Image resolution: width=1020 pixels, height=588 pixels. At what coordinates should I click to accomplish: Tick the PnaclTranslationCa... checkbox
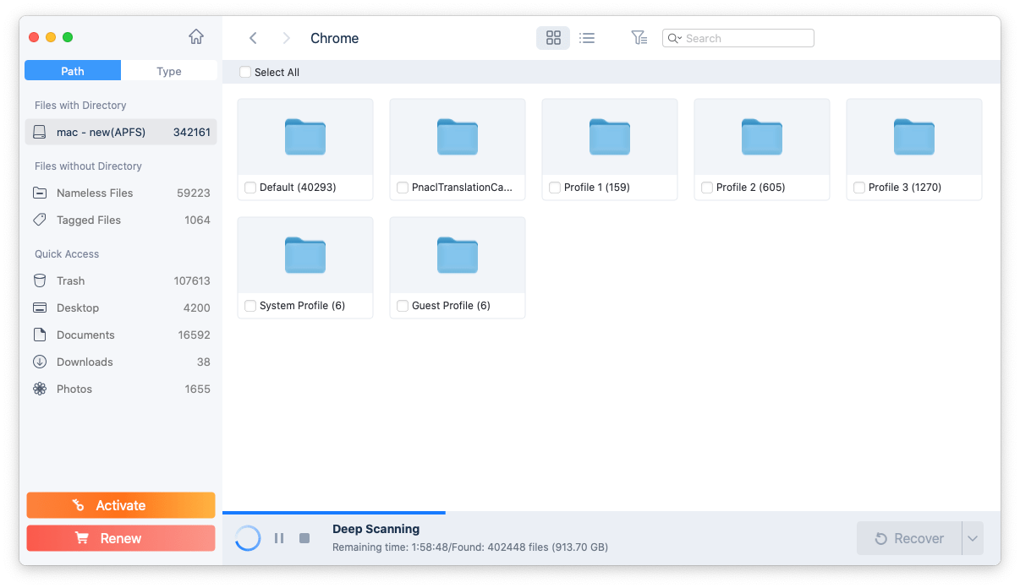coord(403,188)
